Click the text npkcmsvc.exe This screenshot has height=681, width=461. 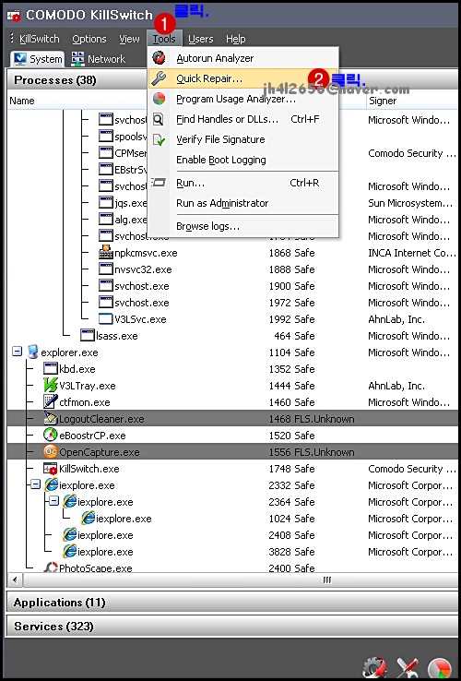146,253
